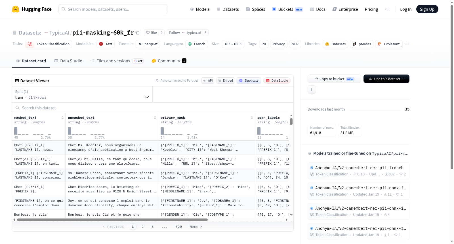
Task: Open Models in the top navigation
Action: tap(199, 9)
